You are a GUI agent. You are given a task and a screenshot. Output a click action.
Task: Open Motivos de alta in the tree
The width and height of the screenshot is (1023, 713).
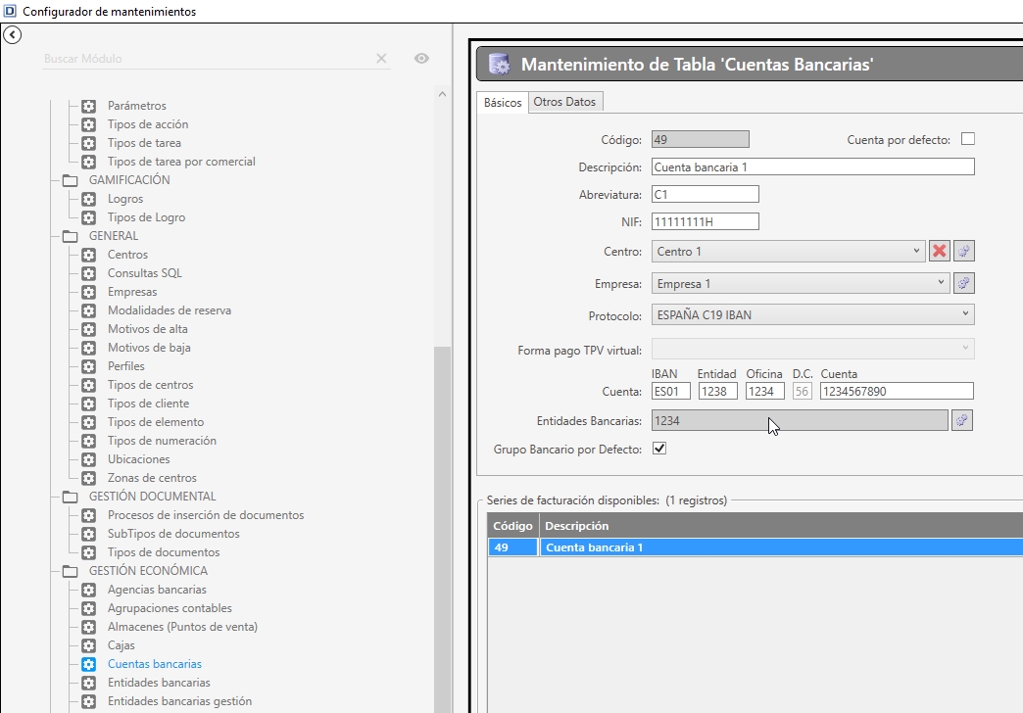(147, 329)
